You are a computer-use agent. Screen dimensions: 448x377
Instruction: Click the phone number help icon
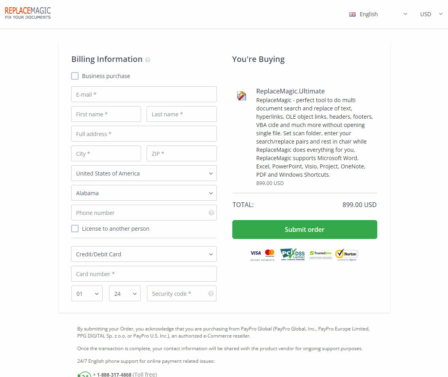point(211,213)
